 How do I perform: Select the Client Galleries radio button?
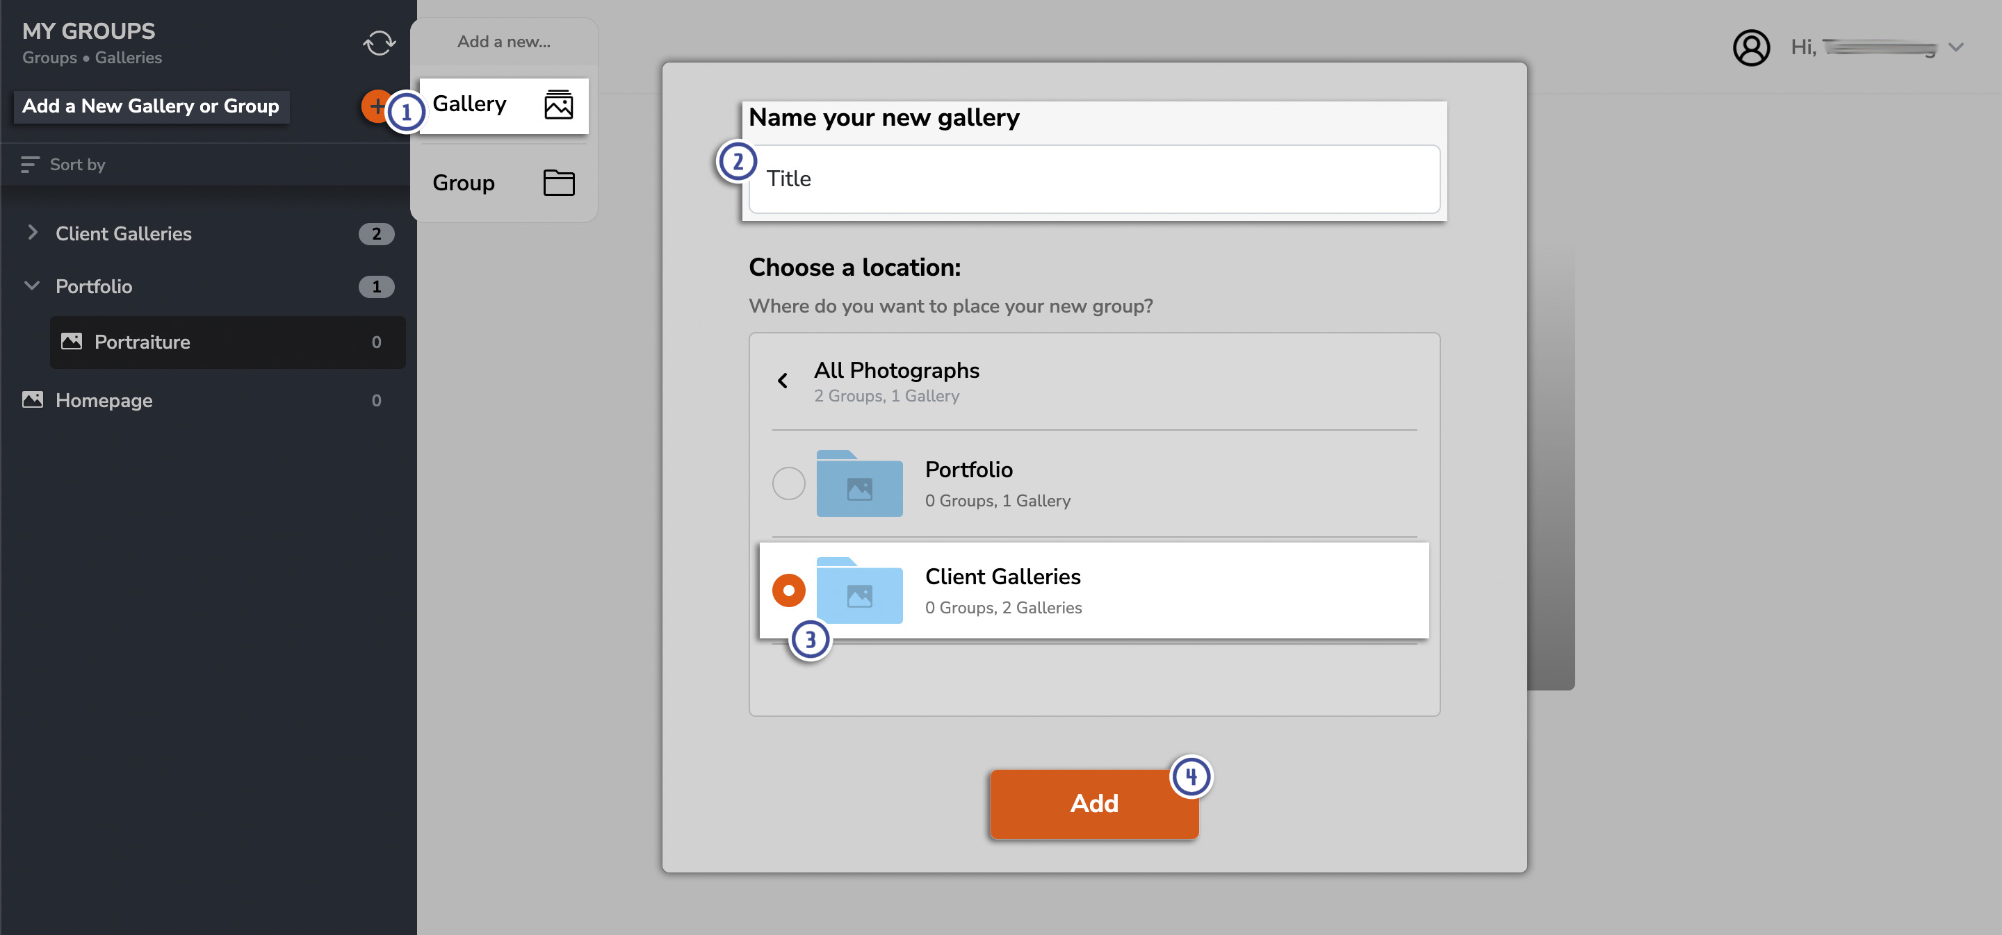788,590
